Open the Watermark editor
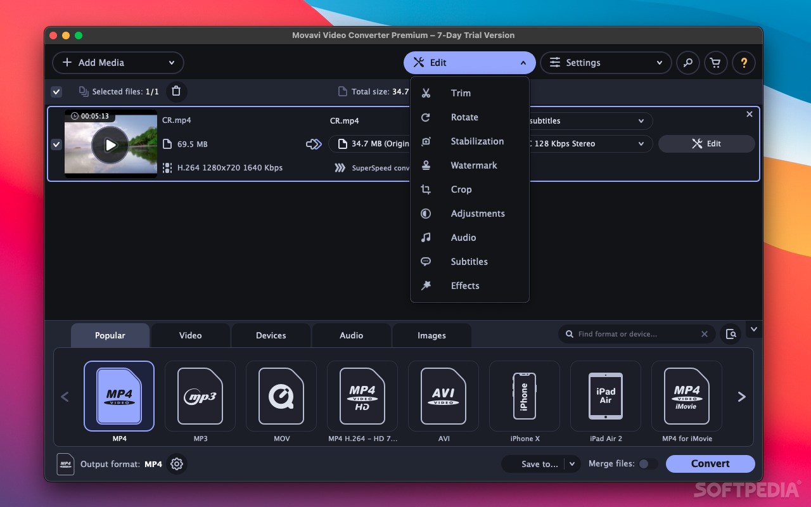The height and width of the screenshot is (507, 811). [x=474, y=165]
